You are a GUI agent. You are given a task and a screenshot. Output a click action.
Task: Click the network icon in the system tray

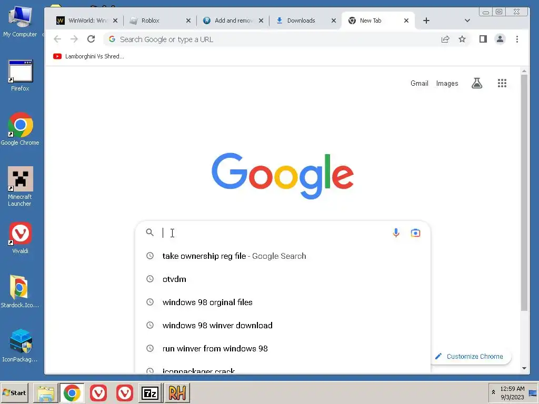(x=533, y=393)
